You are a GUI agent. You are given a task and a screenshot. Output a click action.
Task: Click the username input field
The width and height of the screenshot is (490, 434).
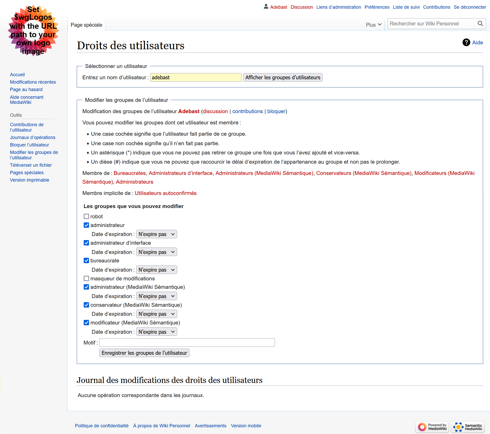pyautogui.click(x=196, y=77)
